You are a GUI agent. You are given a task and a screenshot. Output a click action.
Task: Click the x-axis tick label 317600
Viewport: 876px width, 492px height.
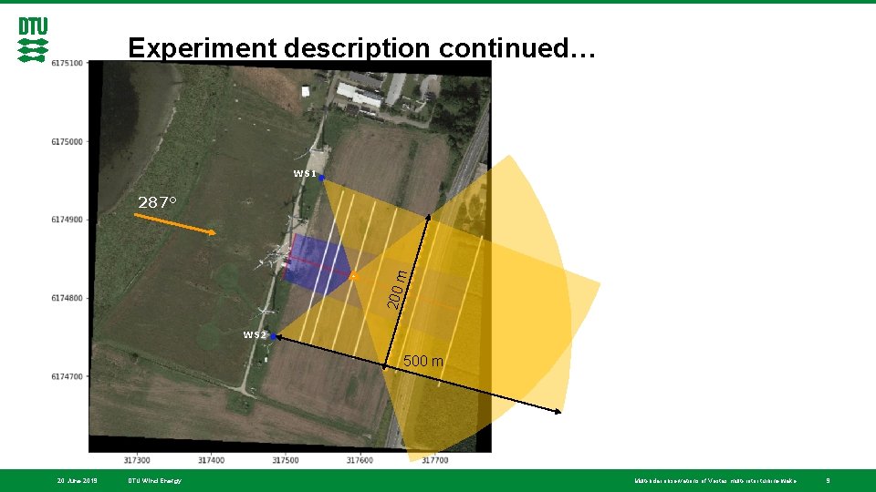click(360, 460)
